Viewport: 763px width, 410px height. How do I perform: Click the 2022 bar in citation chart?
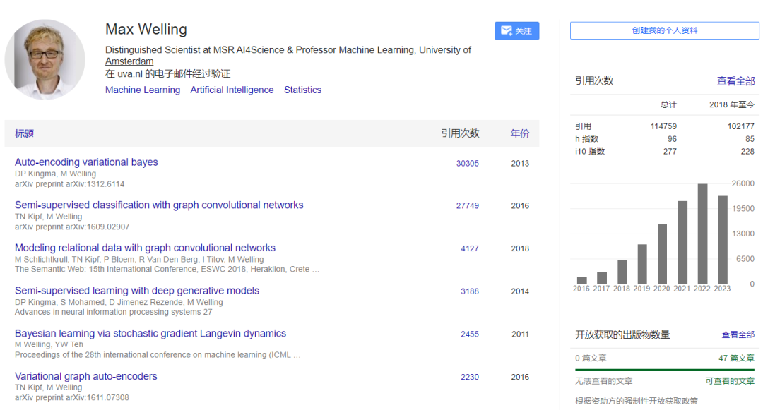point(702,234)
